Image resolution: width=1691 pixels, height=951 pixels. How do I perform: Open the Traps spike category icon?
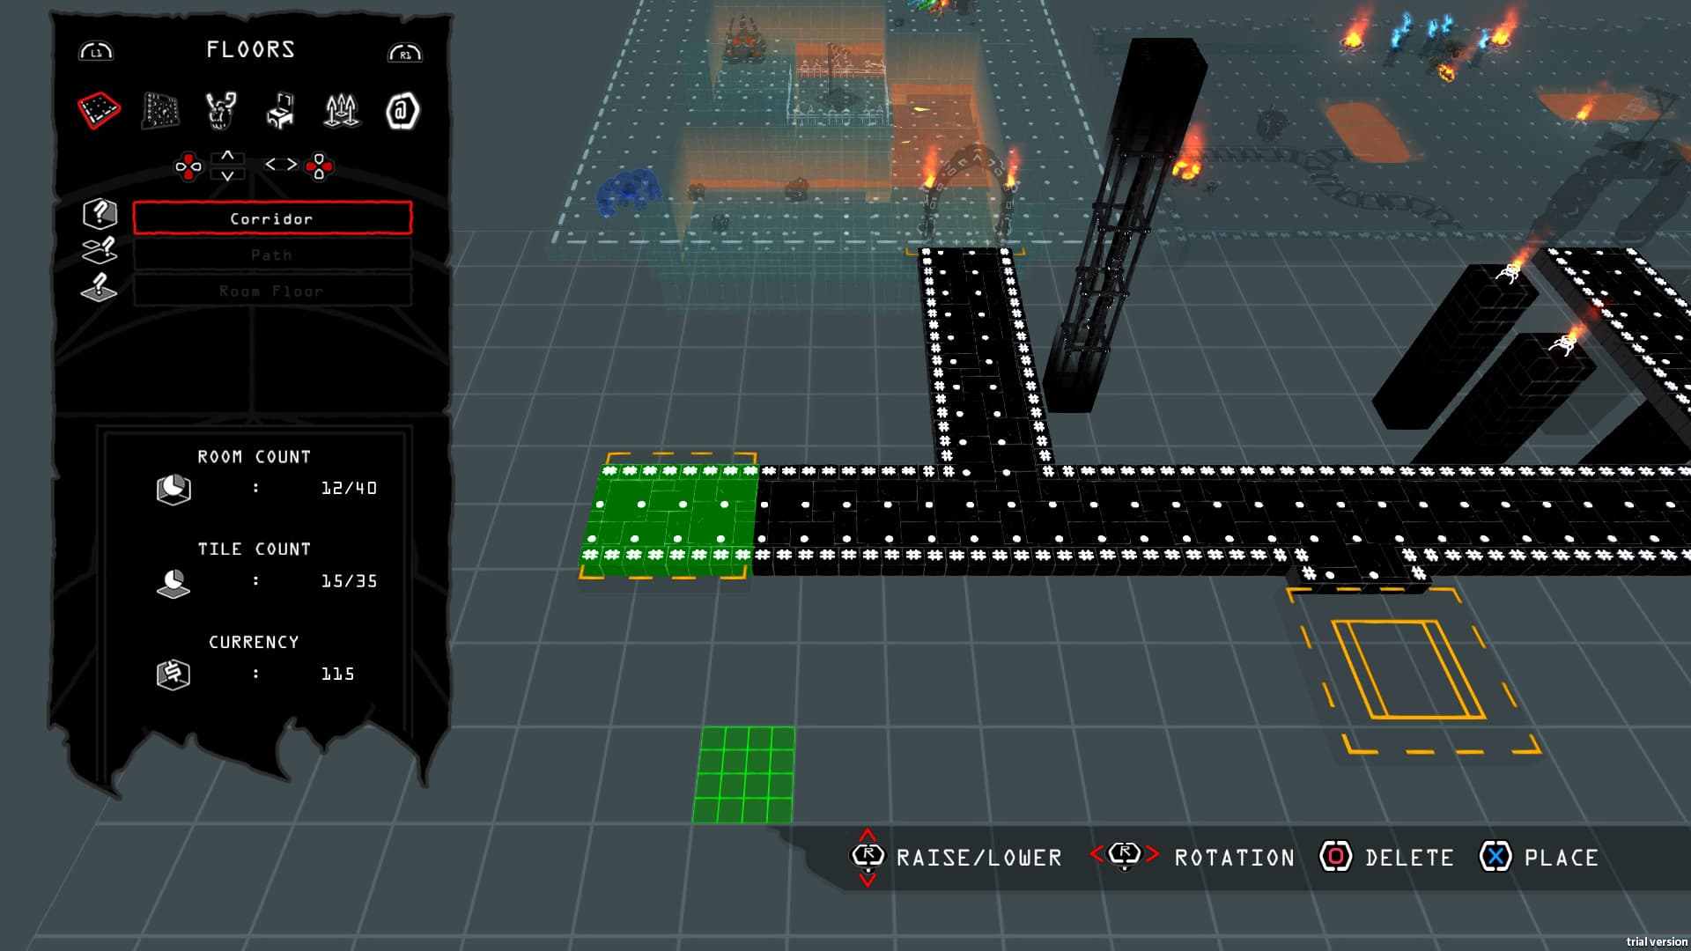pyautogui.click(x=342, y=109)
